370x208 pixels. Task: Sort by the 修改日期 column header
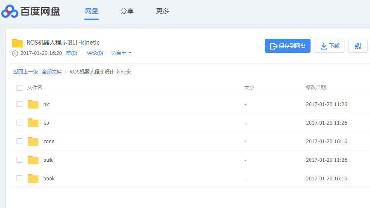click(x=316, y=87)
